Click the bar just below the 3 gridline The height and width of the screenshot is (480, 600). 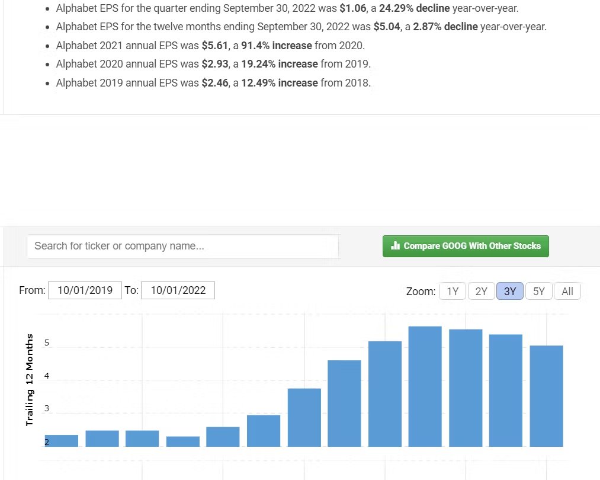[263, 431]
